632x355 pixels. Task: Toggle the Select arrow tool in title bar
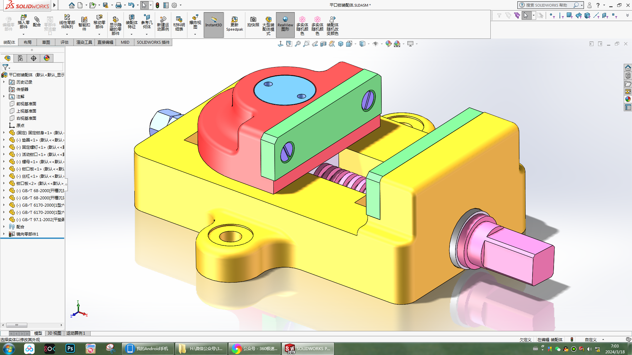coord(144,5)
